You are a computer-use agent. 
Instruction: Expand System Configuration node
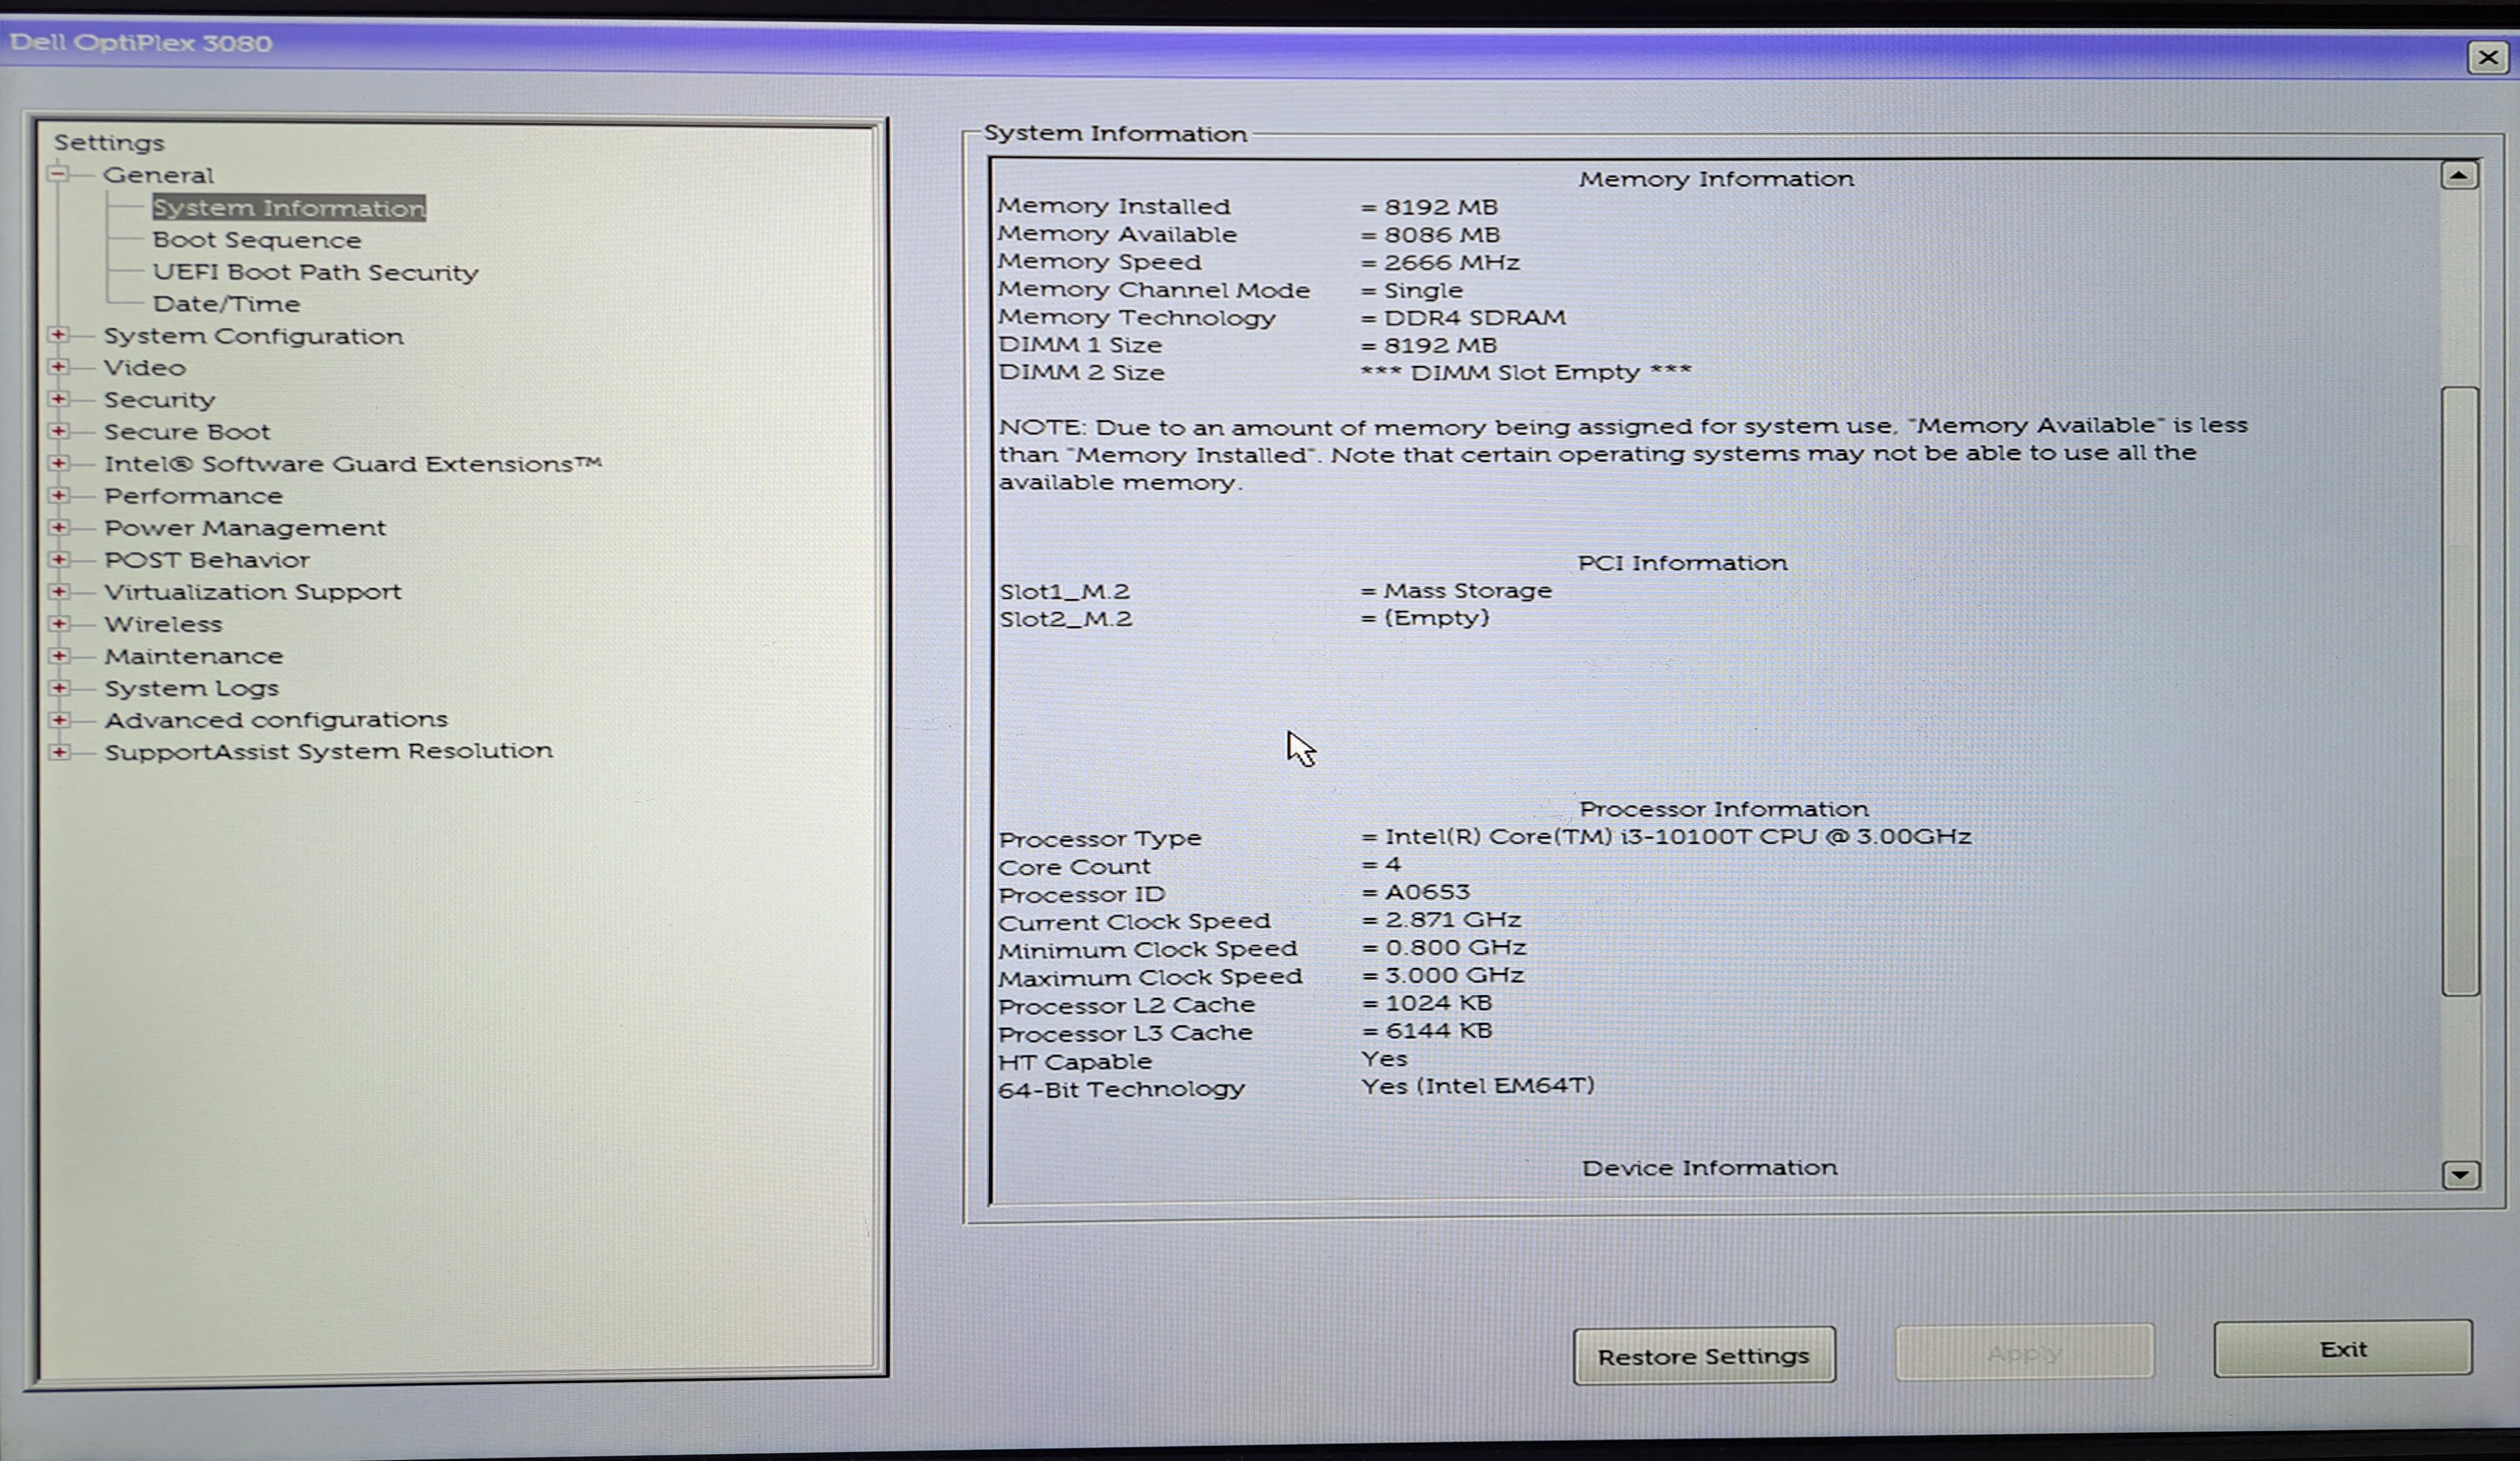[58, 335]
